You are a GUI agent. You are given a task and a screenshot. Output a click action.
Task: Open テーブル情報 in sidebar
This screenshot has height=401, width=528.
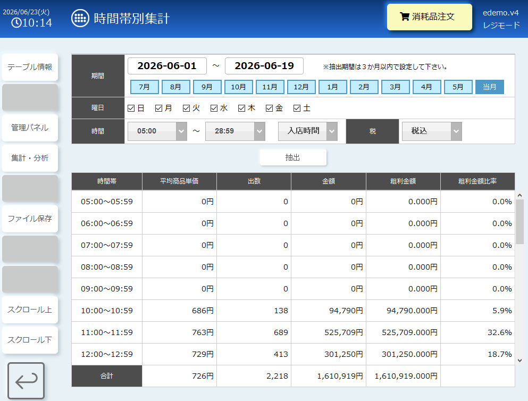point(30,67)
